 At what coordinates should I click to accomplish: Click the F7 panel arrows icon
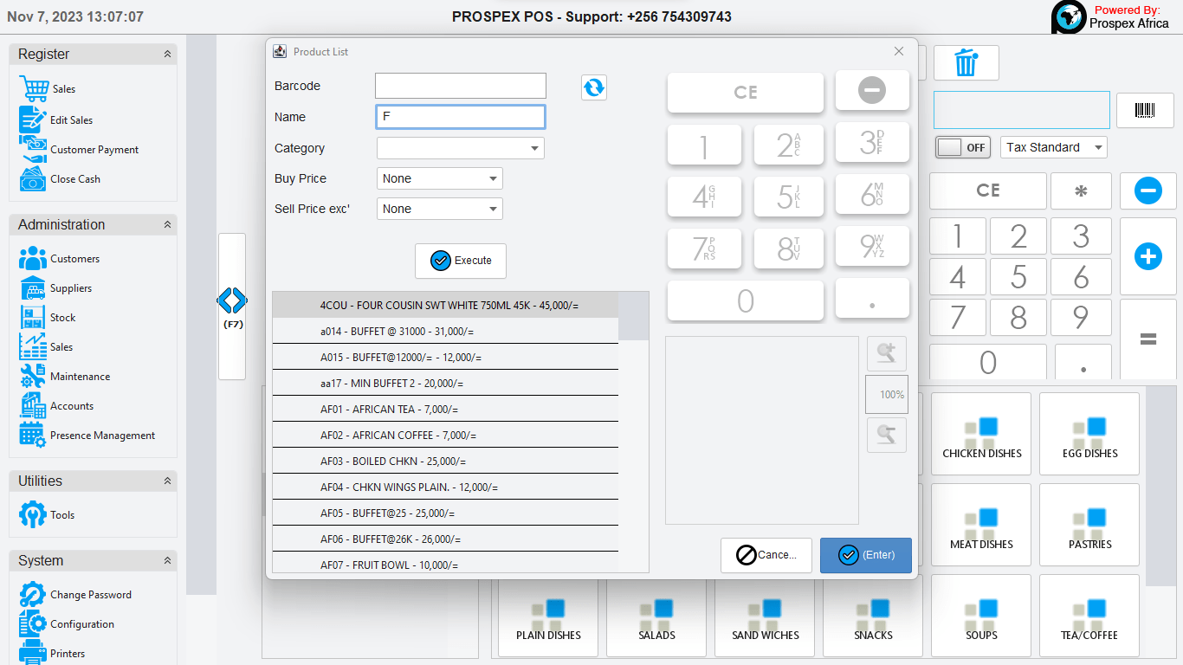(232, 301)
